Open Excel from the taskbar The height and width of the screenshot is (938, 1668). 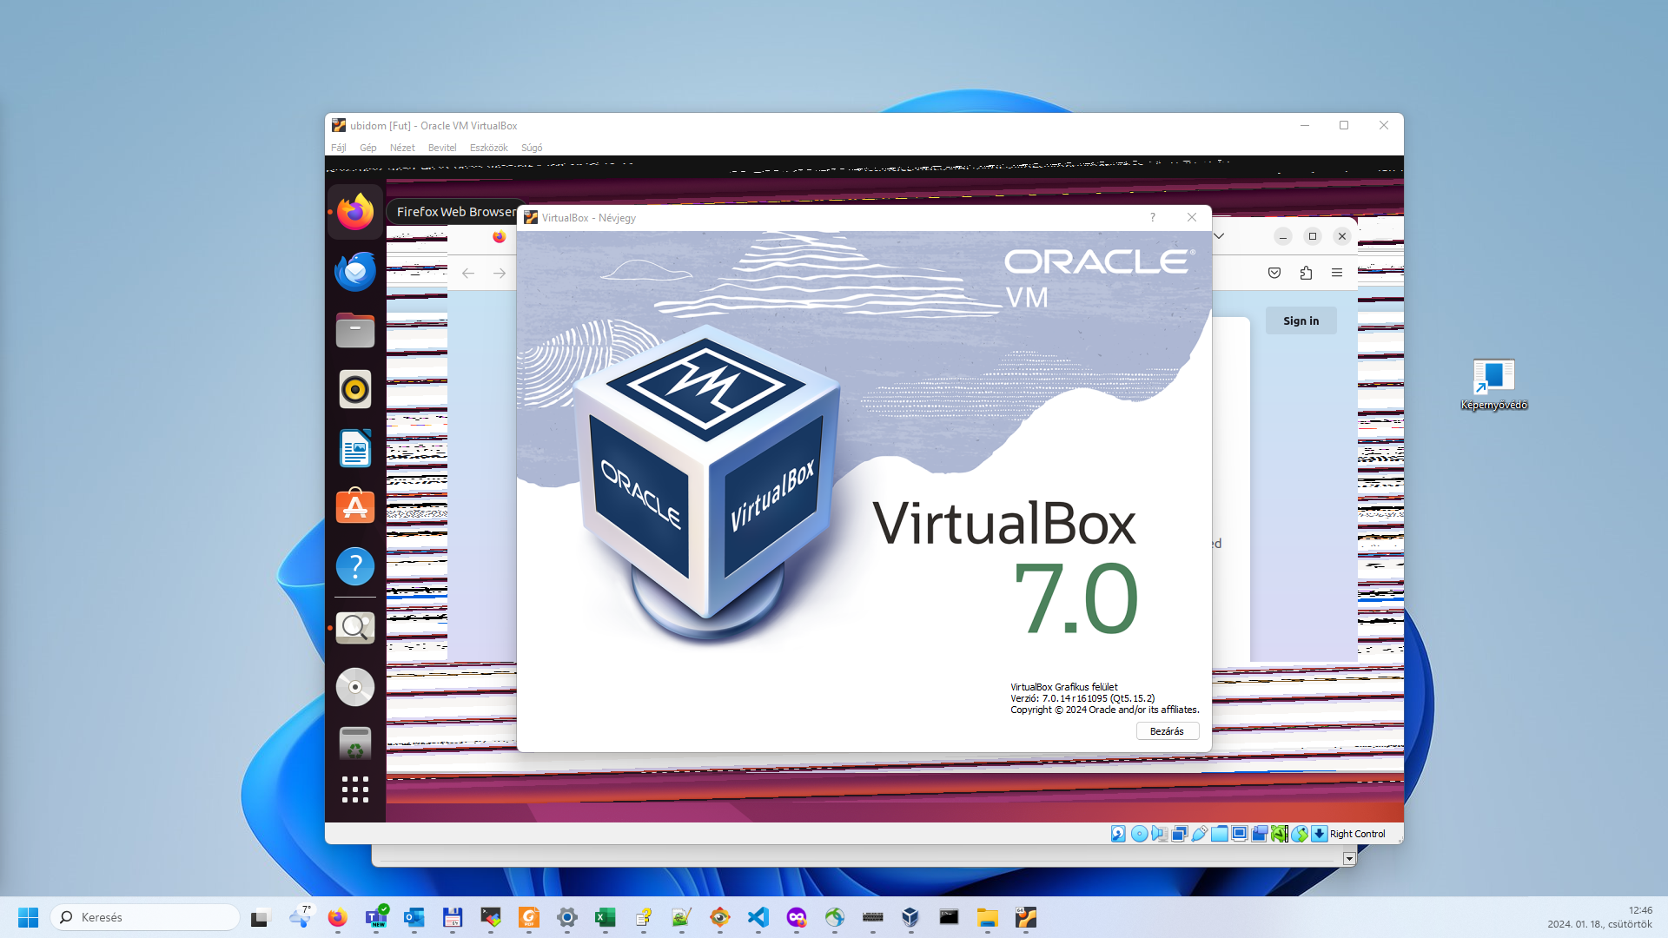click(x=605, y=917)
